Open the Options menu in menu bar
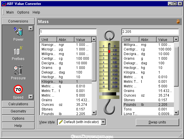 click(23, 12)
